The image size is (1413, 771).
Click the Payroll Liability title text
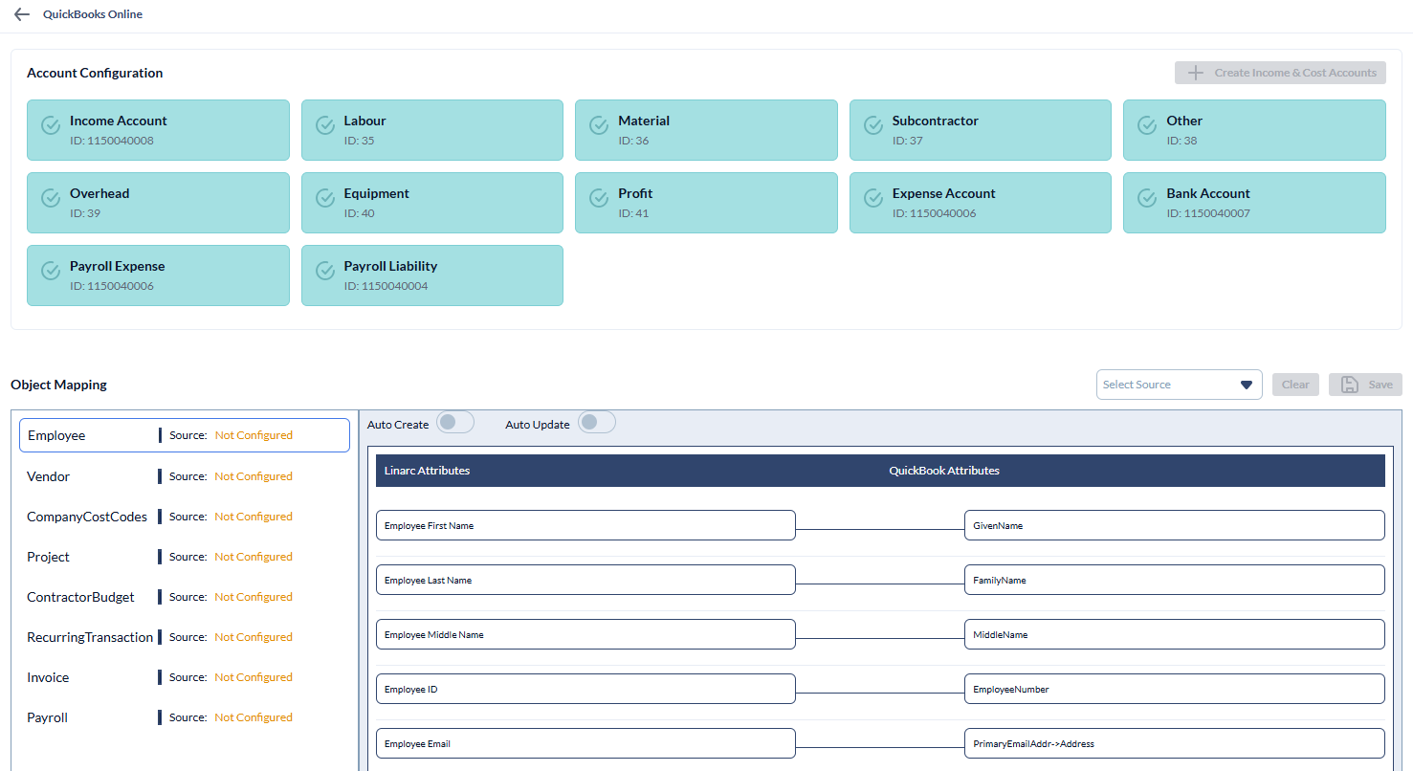pos(390,266)
